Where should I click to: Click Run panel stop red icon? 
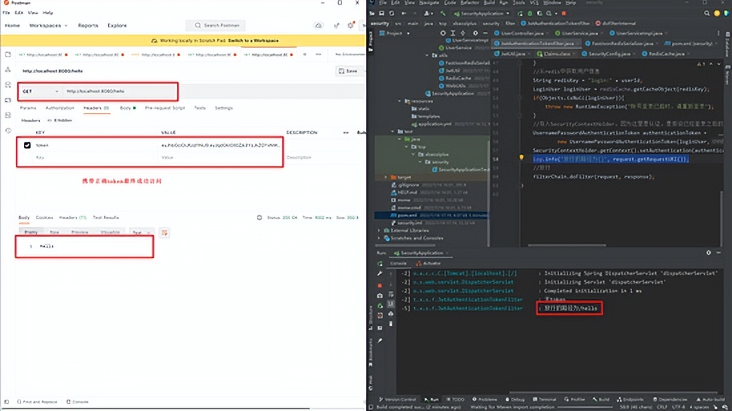379,285
